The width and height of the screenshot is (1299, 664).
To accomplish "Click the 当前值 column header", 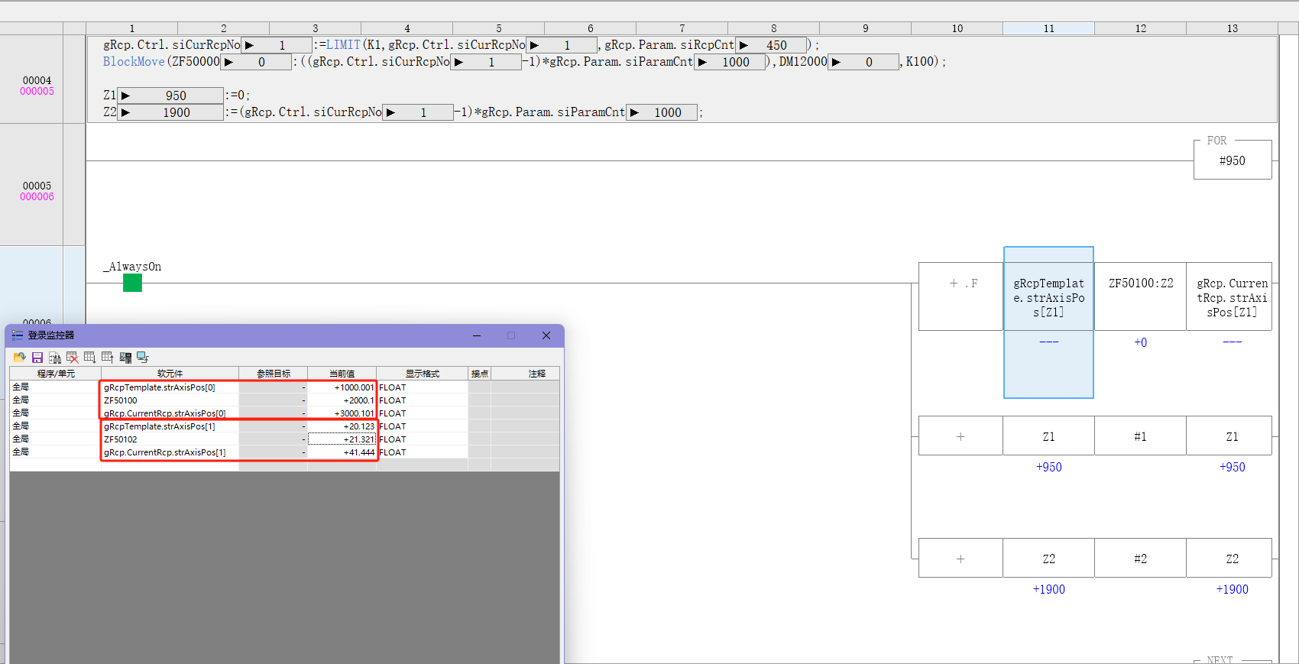I will point(342,374).
